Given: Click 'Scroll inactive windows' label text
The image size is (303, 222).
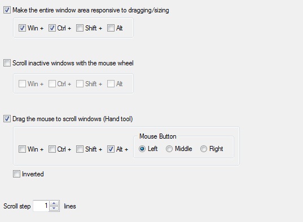Looking at the screenshot, I should click(x=73, y=63).
